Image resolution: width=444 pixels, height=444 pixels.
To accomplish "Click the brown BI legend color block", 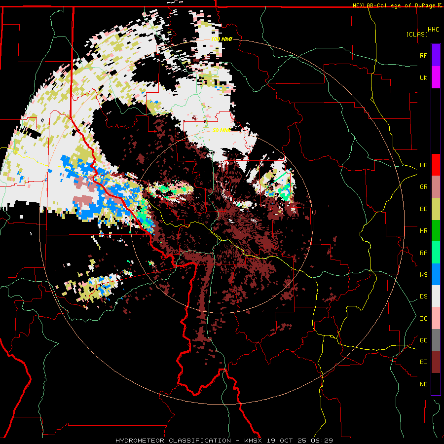I will point(436,362).
